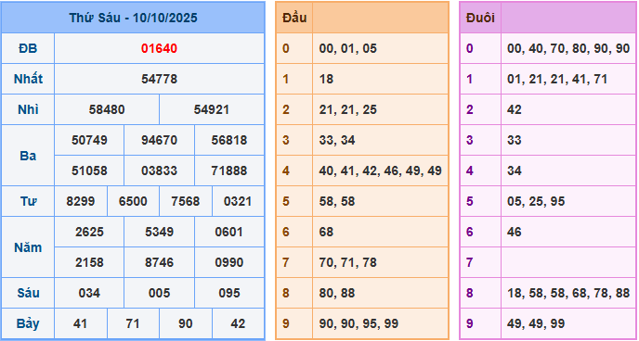The width and height of the screenshot is (639, 341).
Task: Select the Bảy prize number 71
Action: point(133,323)
